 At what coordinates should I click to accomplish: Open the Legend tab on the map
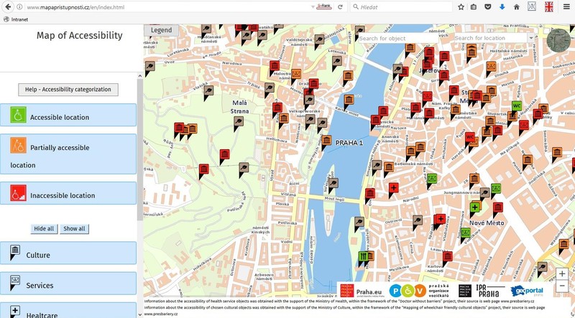pyautogui.click(x=161, y=31)
